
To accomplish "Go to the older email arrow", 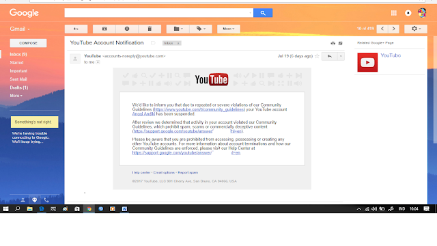I will coord(393,29).
